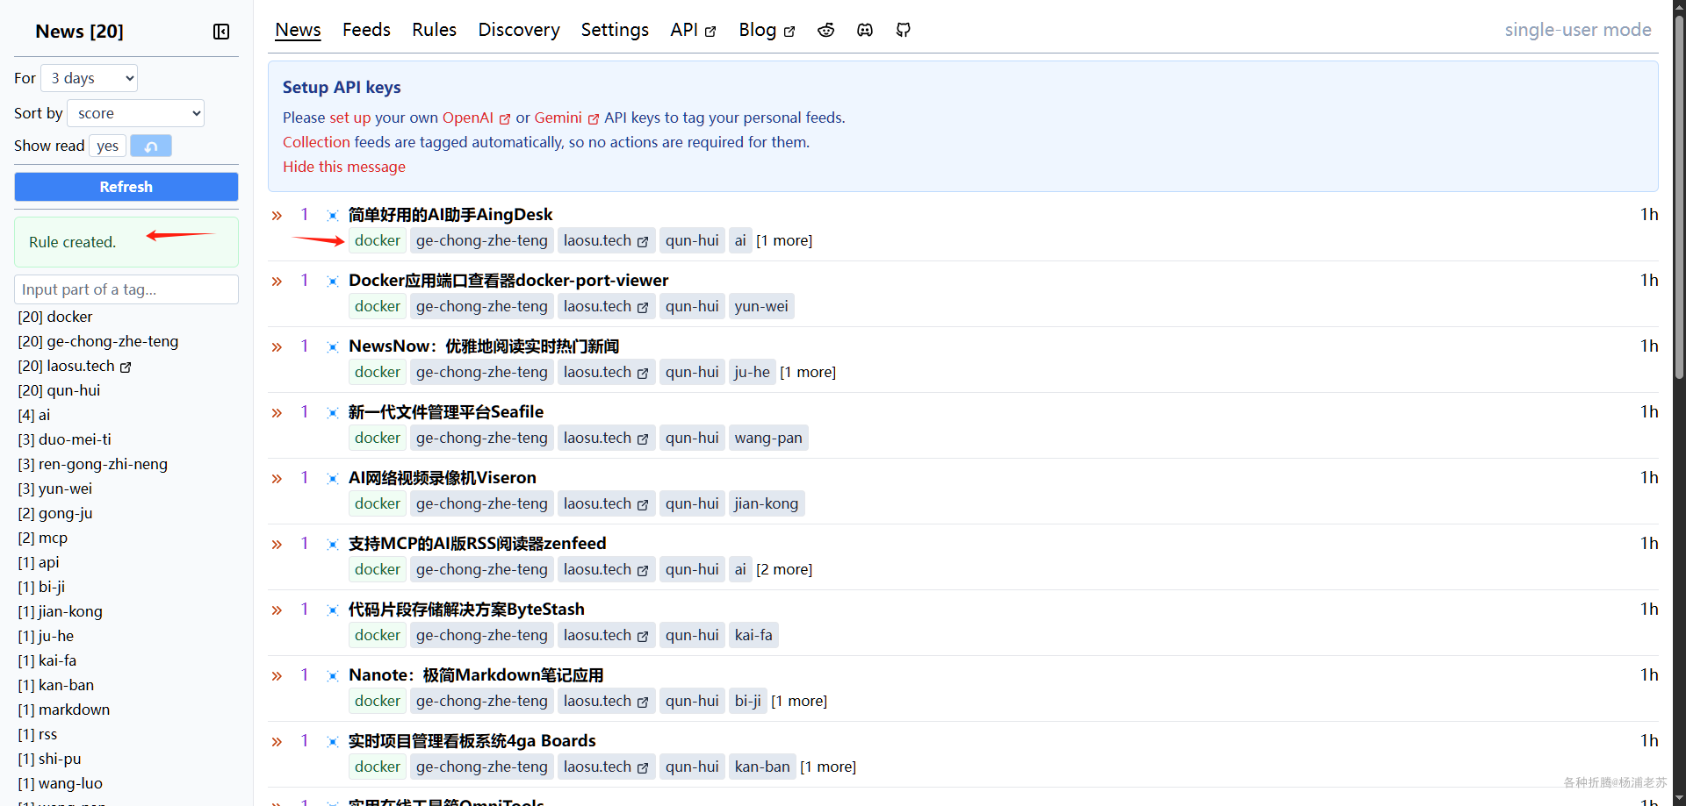The image size is (1686, 806).
Task: Expand '[1 more]' tags on the AingDesk article
Action: click(x=784, y=240)
